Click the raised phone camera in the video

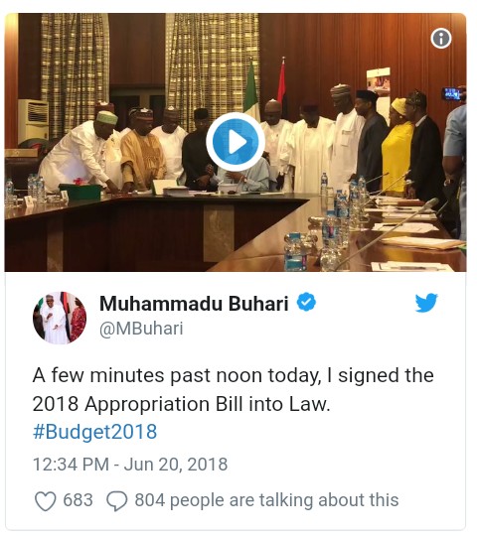453,93
